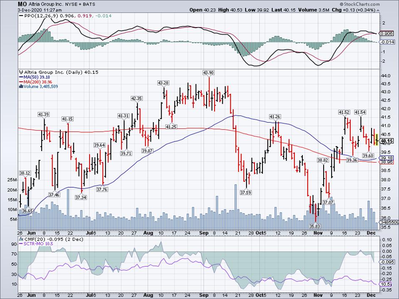This screenshot has height=299, width=399.
Task: Click the High 40.53 value
Action: coord(230,10)
